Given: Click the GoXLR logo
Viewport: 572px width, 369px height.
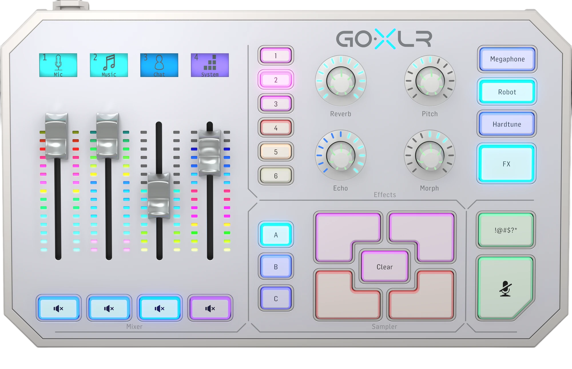Looking at the screenshot, I should 384,39.
